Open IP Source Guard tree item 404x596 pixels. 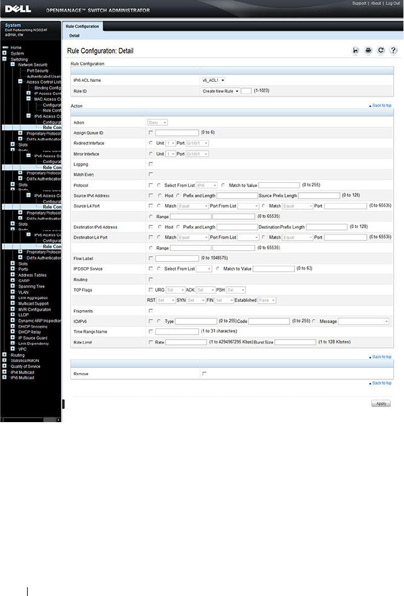point(33,338)
